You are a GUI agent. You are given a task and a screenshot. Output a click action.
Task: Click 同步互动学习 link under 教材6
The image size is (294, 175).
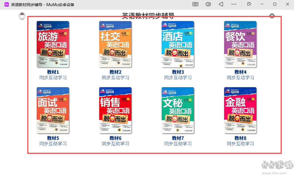point(115,144)
